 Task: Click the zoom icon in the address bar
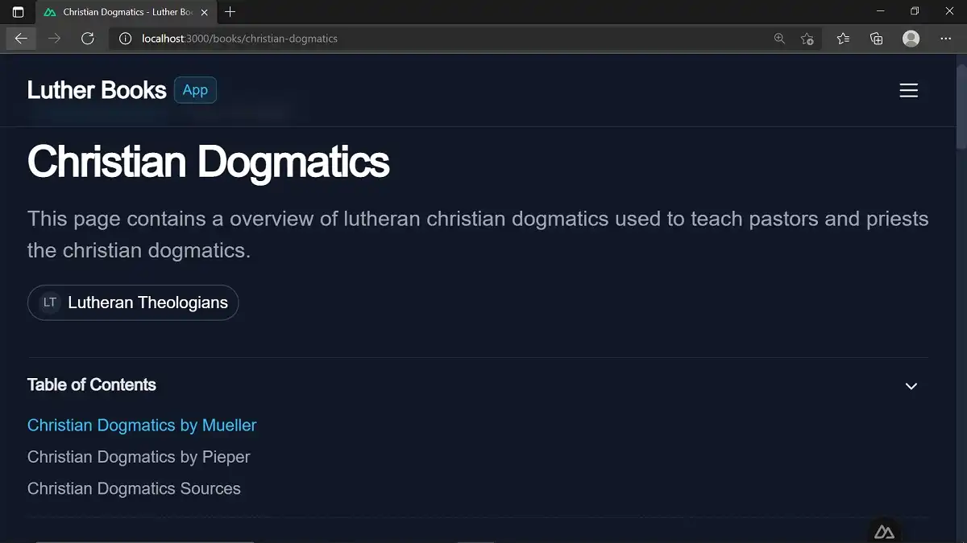[778, 38]
